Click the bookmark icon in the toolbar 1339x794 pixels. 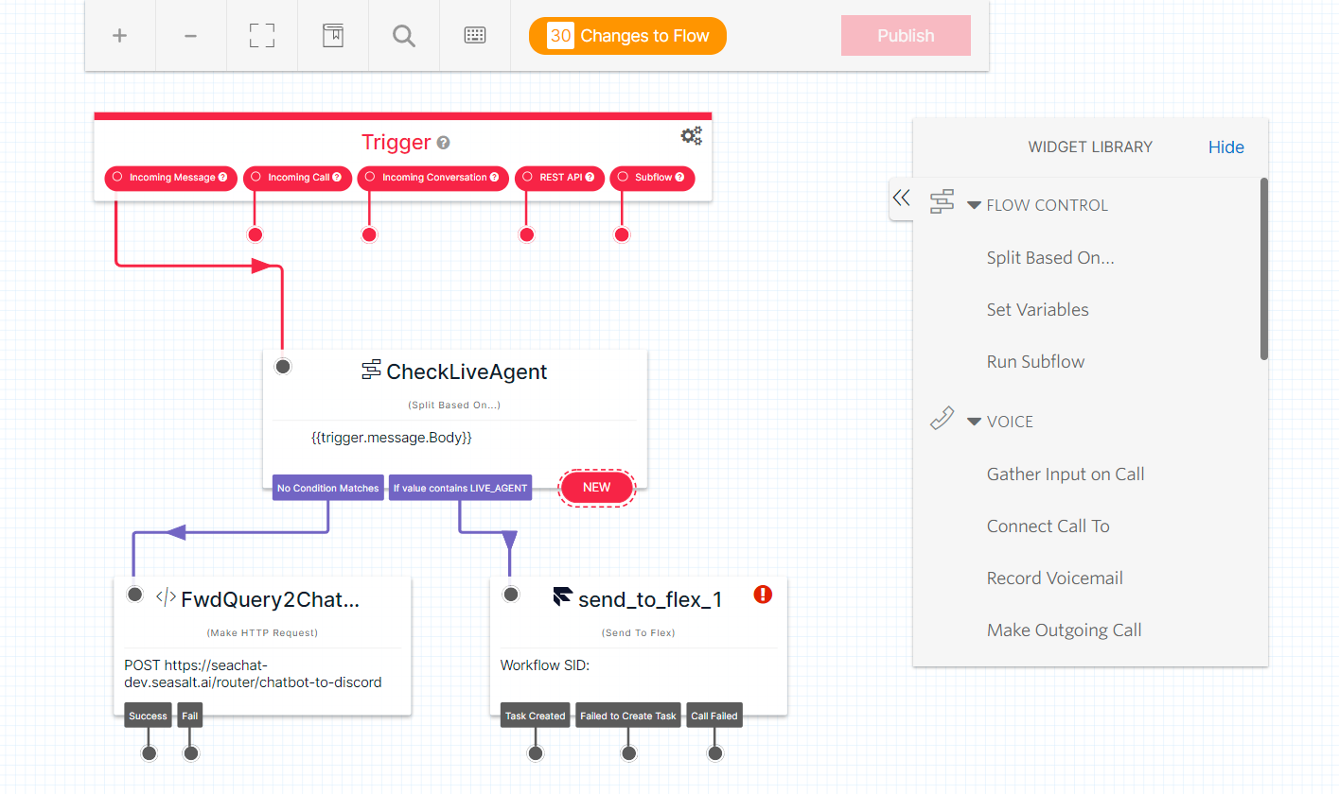point(332,35)
